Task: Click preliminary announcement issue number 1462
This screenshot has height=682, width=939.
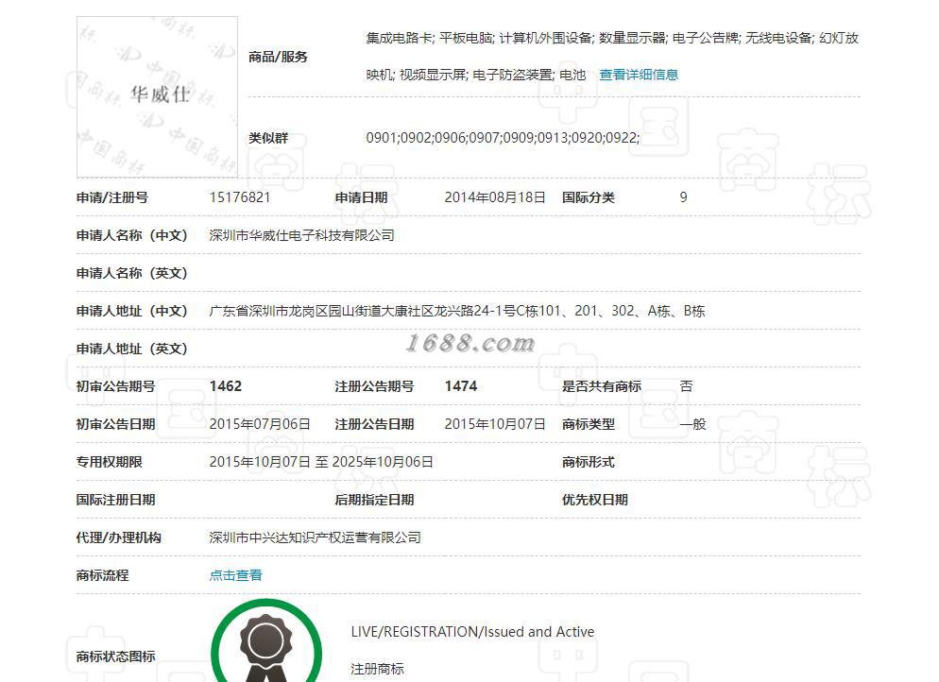Action: point(226,386)
